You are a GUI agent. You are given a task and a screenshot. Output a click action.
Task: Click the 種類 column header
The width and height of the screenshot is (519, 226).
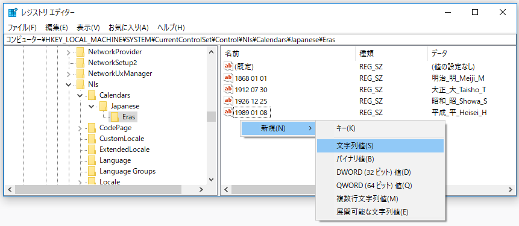pos(391,53)
